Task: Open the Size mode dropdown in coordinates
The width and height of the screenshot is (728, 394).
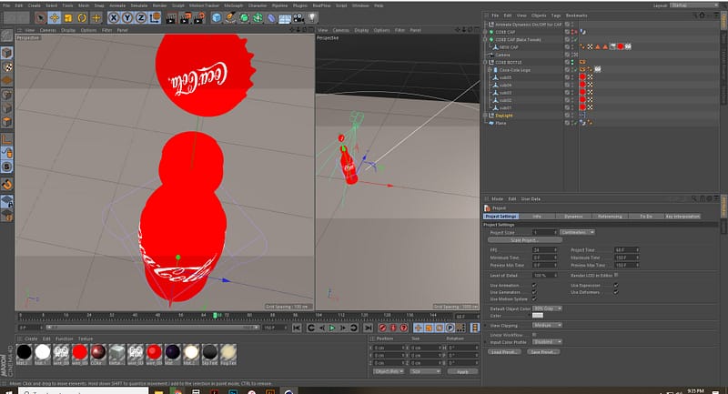Action: click(425, 372)
